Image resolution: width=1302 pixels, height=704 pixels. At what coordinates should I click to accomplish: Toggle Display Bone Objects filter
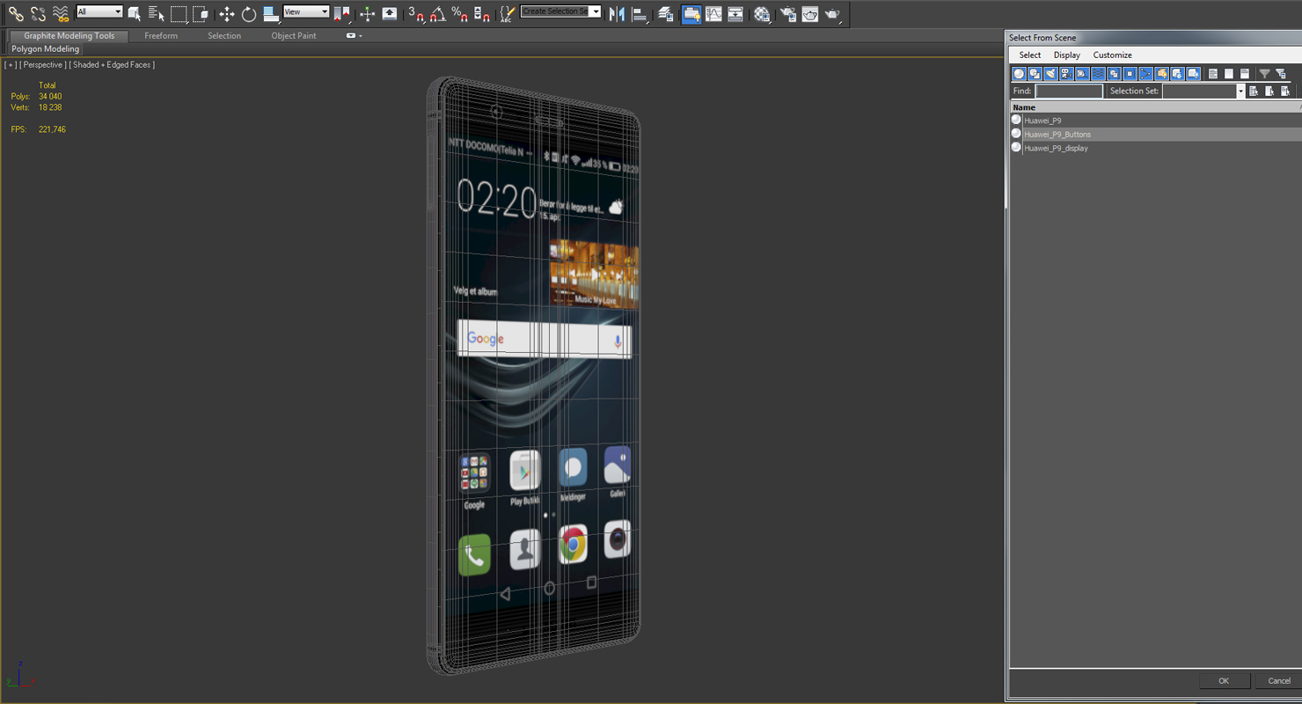[x=1146, y=74]
